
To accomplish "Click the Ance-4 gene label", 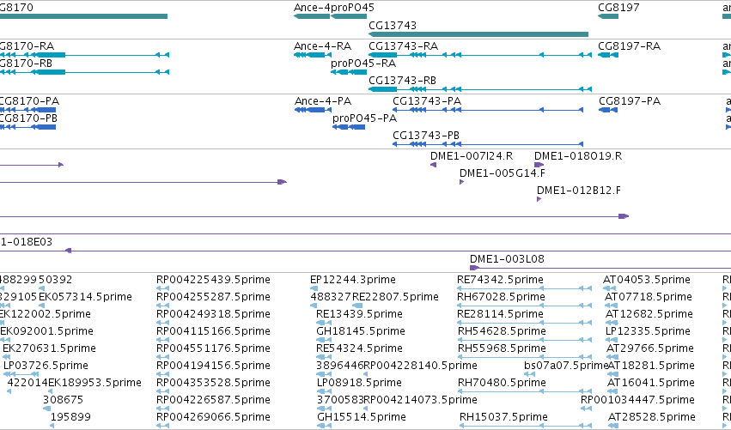I will pos(312,8).
